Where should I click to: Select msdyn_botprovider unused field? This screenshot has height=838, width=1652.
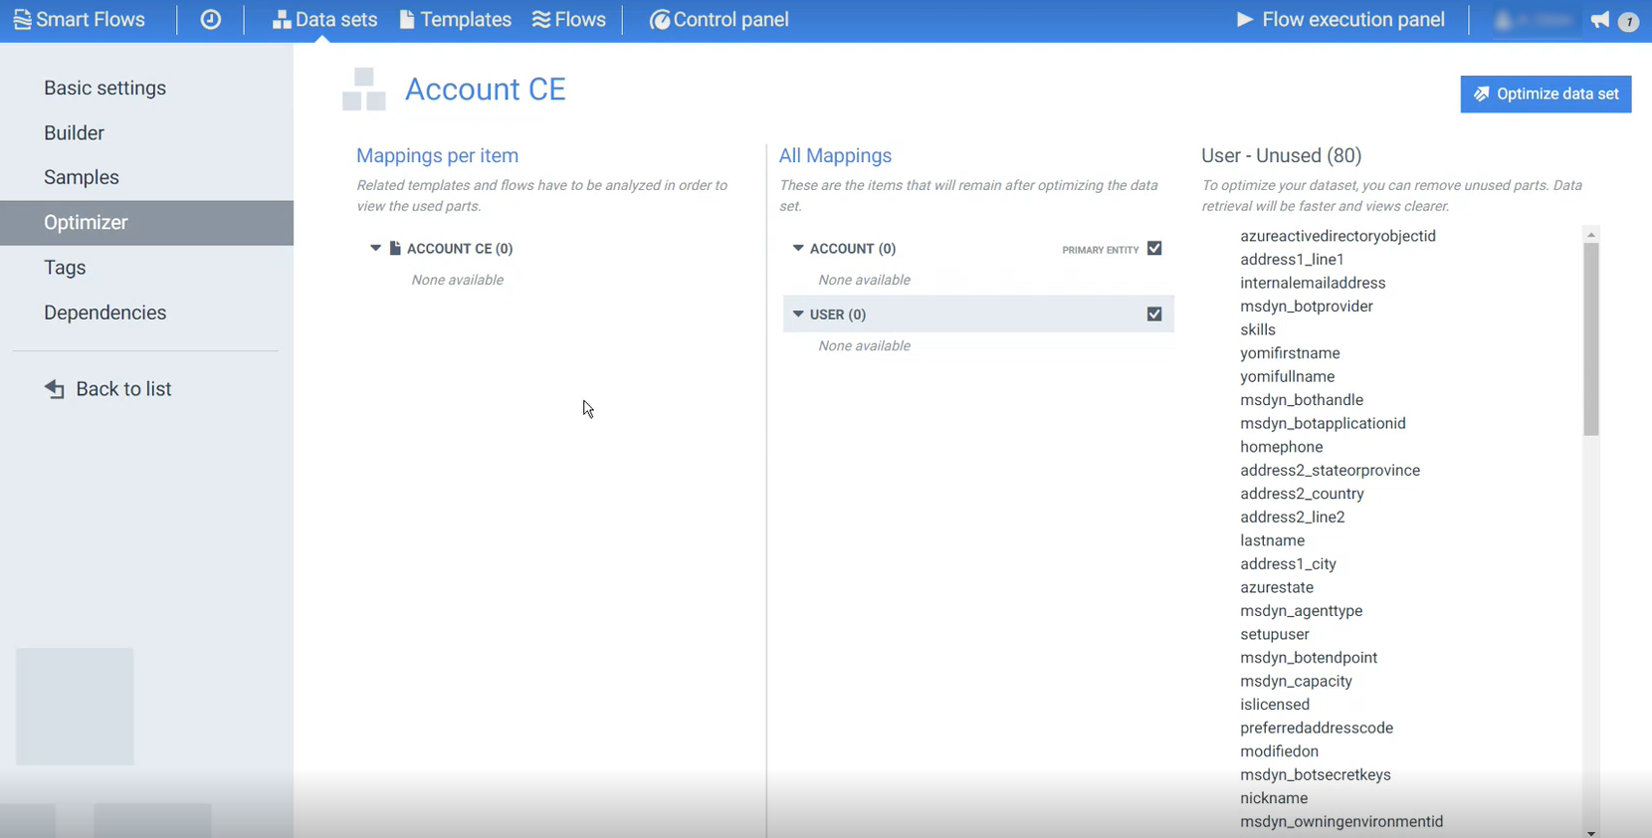click(1307, 306)
